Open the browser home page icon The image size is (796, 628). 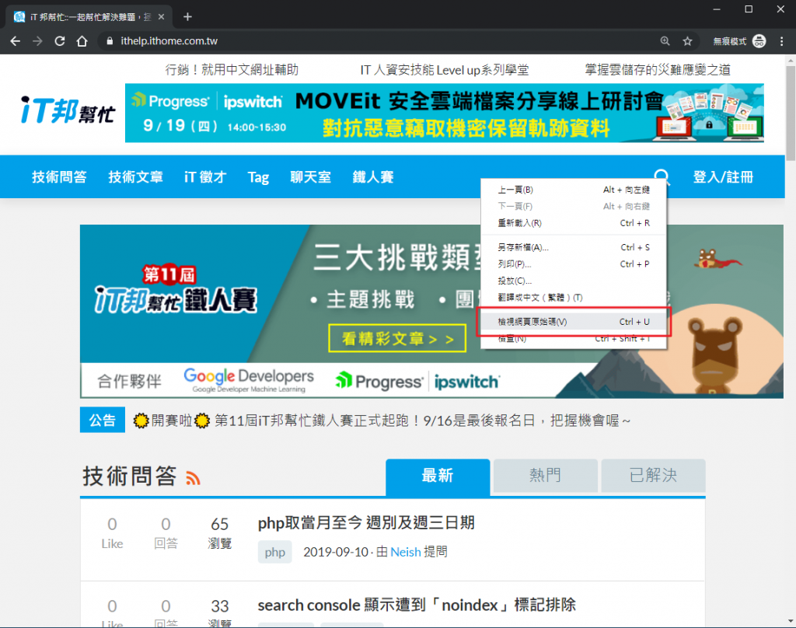click(82, 41)
